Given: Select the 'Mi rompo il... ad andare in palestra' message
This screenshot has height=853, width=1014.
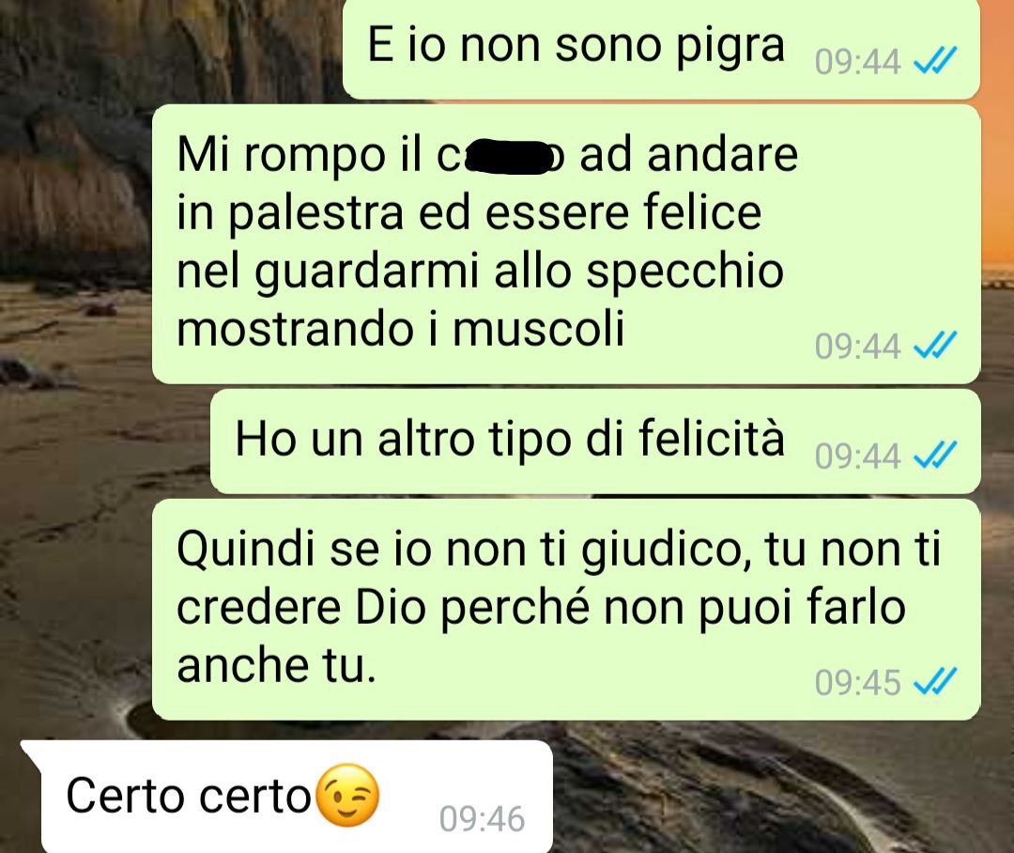Looking at the screenshot, I should point(566,244).
